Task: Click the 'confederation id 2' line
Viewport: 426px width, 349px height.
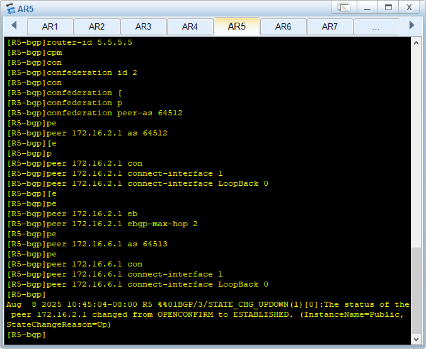Action: point(72,73)
